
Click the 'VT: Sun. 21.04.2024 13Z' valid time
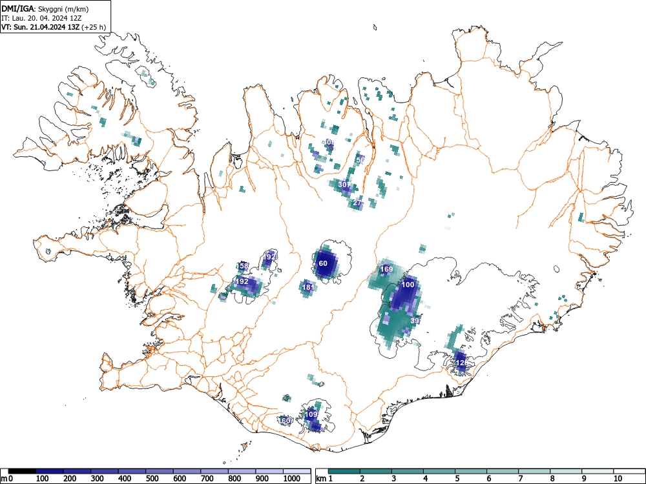click(40, 27)
